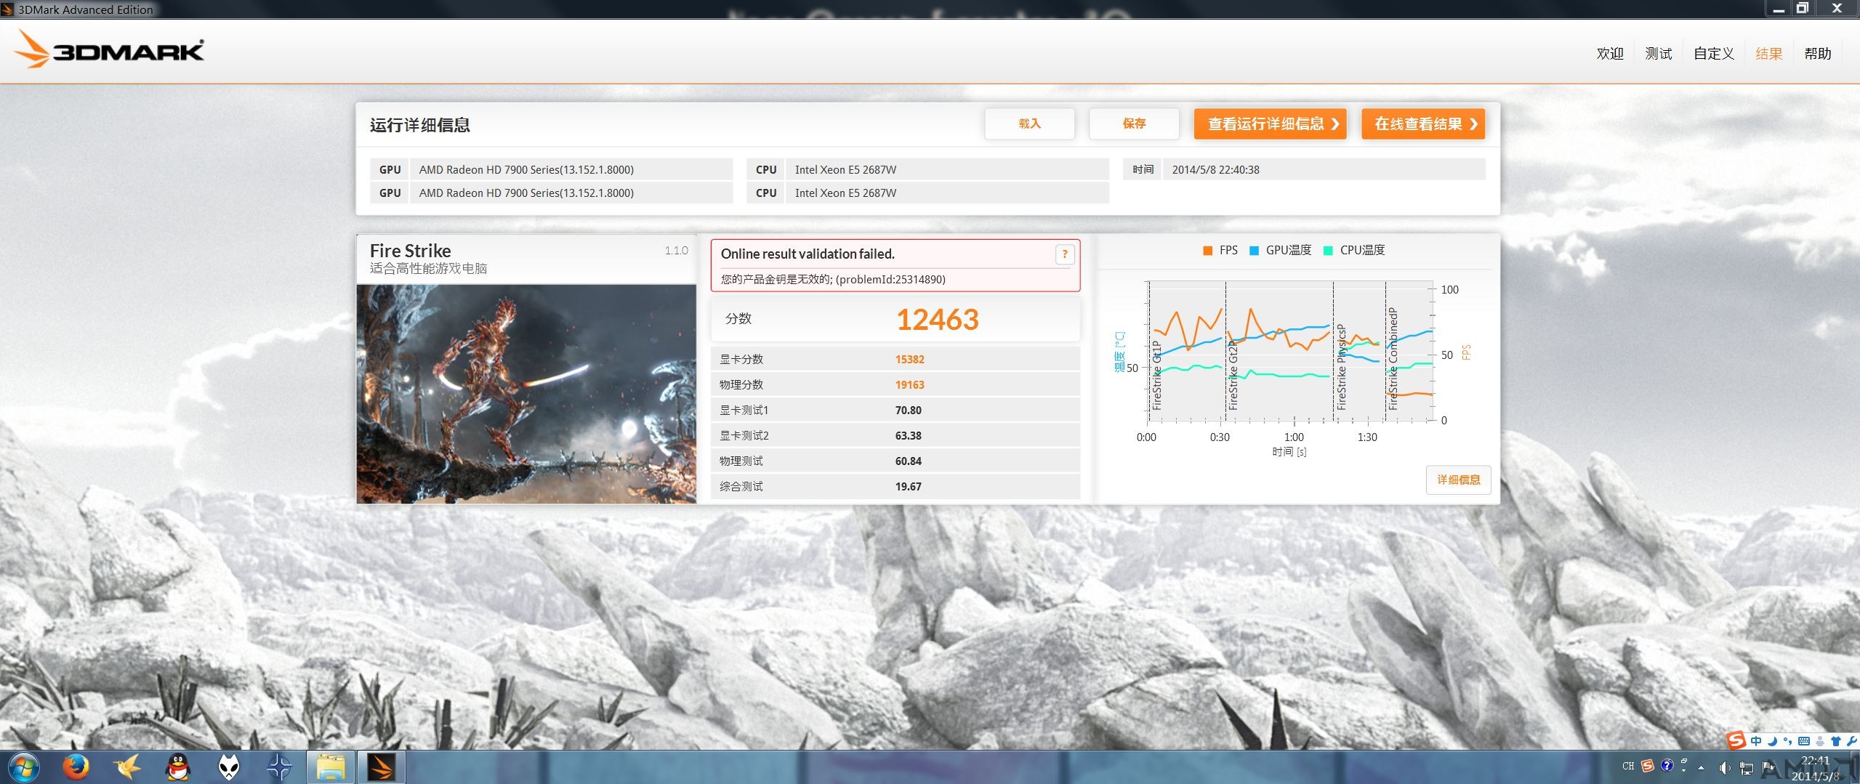Open Action Center flag icon

pyautogui.click(x=1768, y=768)
